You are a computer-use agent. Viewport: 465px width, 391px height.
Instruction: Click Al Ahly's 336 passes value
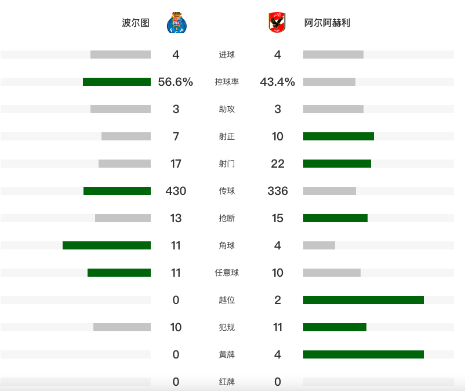(278, 191)
